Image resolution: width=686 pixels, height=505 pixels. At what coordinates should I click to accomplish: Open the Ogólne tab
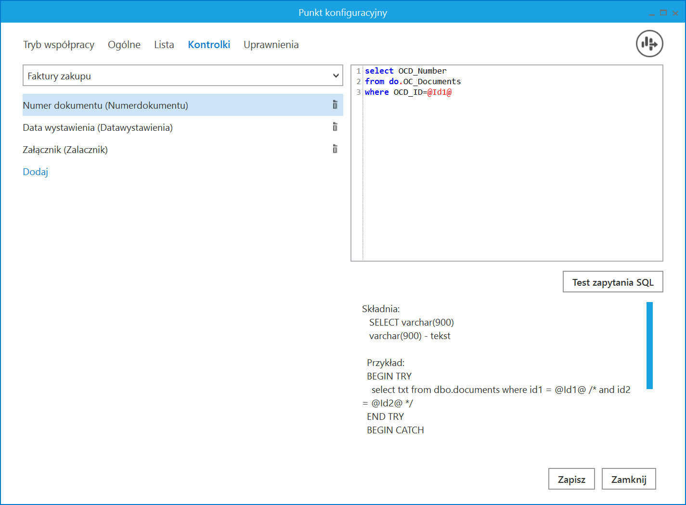[124, 45]
